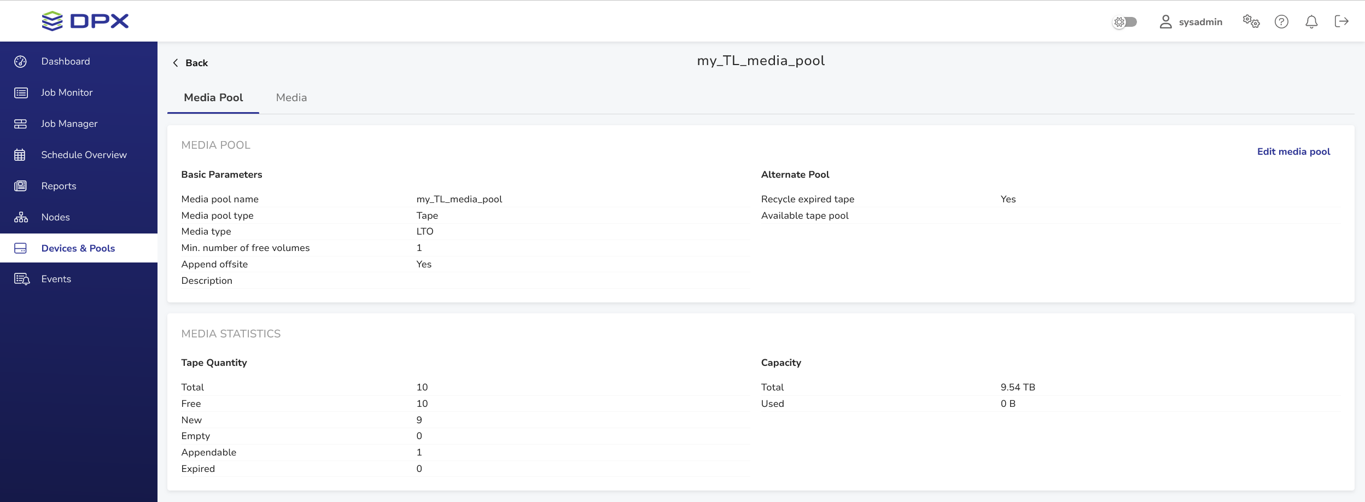Screen dimensions: 1365x502
Task: Open the sysadmin user menu
Action: [x=1191, y=22]
